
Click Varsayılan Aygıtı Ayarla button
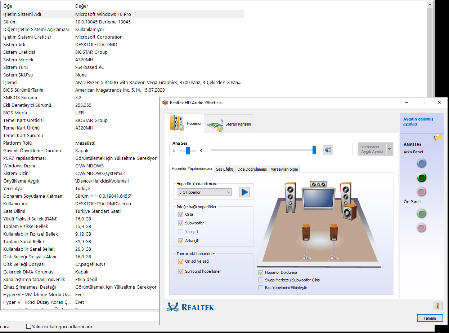pos(372,149)
